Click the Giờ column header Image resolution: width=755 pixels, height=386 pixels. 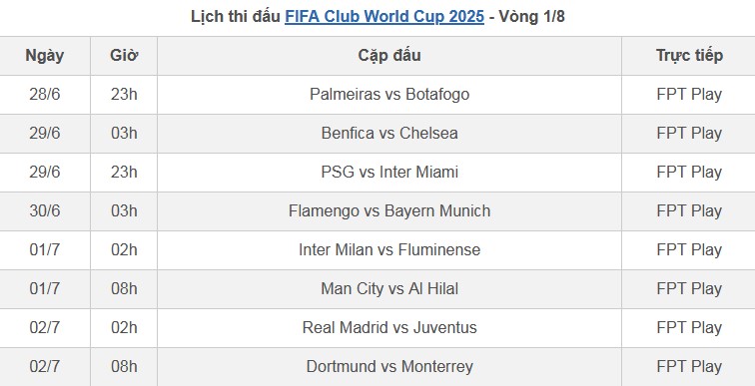pos(124,56)
